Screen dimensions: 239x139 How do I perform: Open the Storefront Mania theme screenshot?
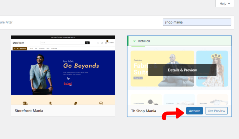(x=63, y=70)
